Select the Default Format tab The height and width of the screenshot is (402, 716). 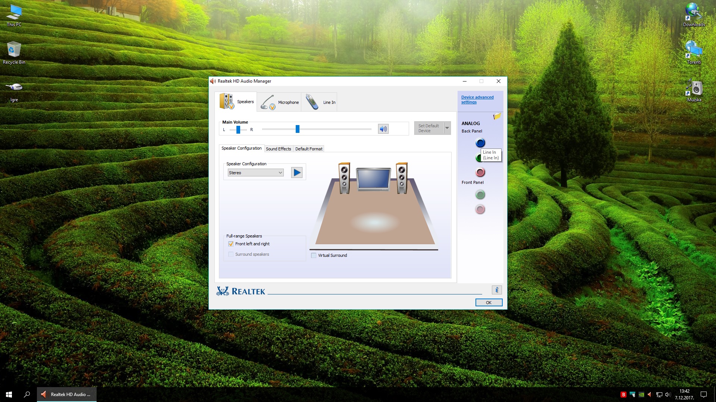click(x=309, y=149)
